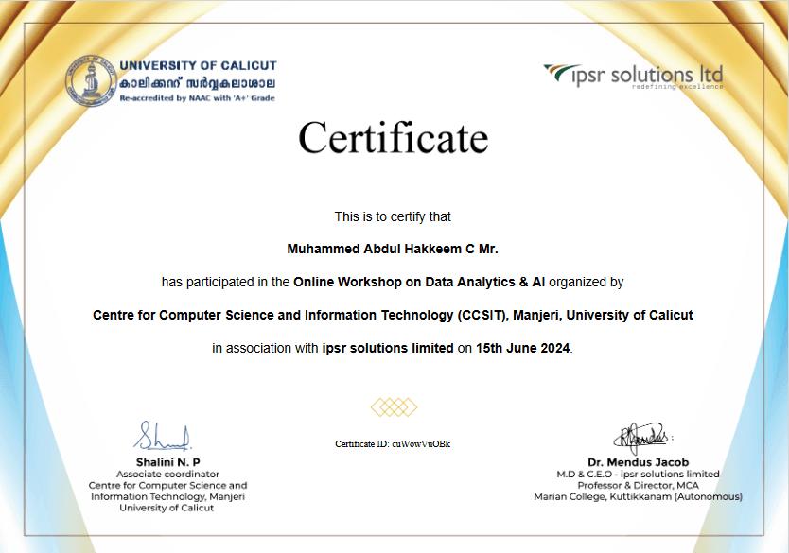Select "Marian College, Kuttikkanam (Autonomous)"

638,496
